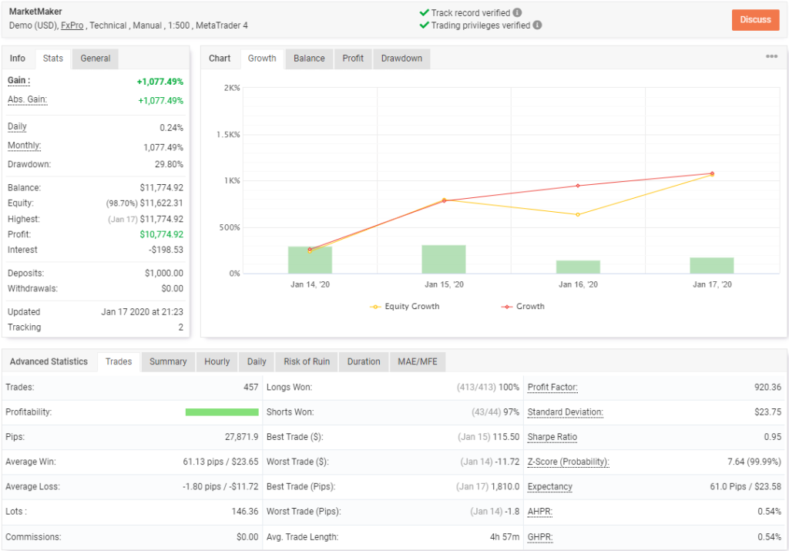This screenshot has width=789, height=551.
Task: Click the Jan 16 green bar in chart
Action: (578, 267)
